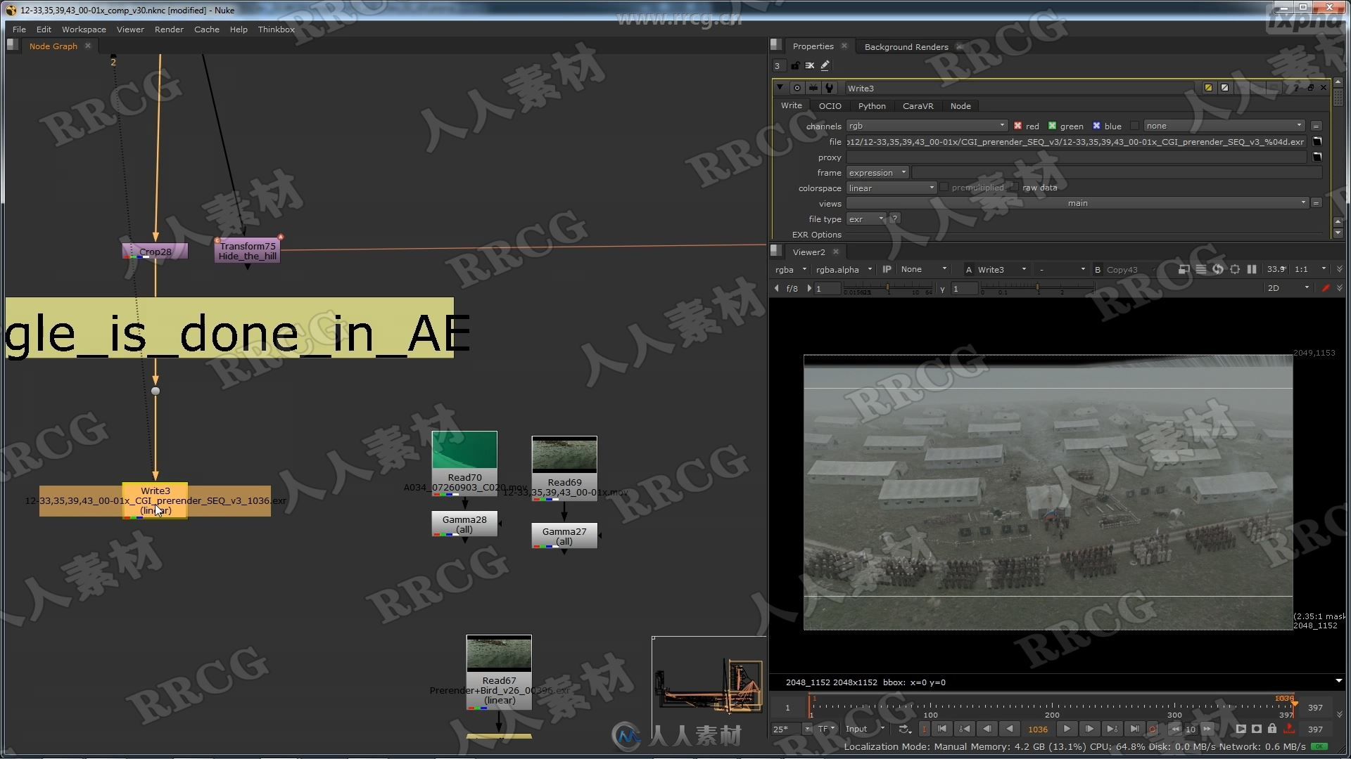Click the Render menu in menu bar
This screenshot has width=1351, height=759.
point(168,29)
